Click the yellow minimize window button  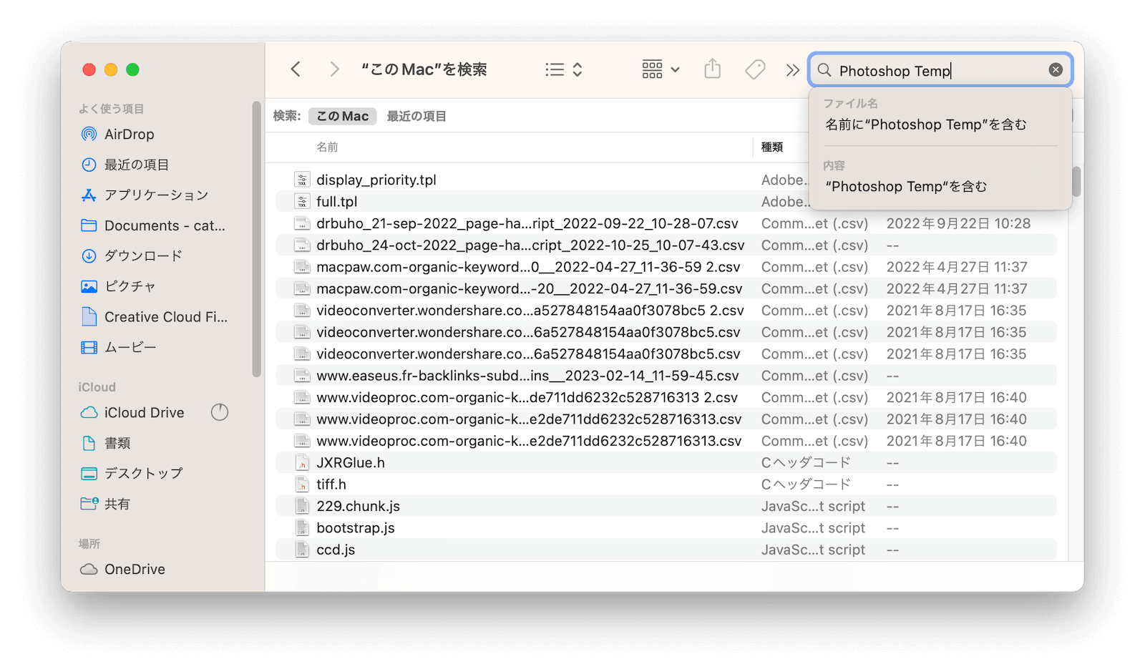tap(111, 69)
